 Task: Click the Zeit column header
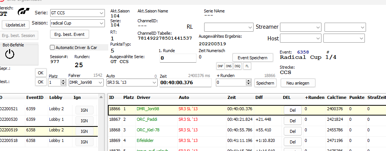point(232,97)
